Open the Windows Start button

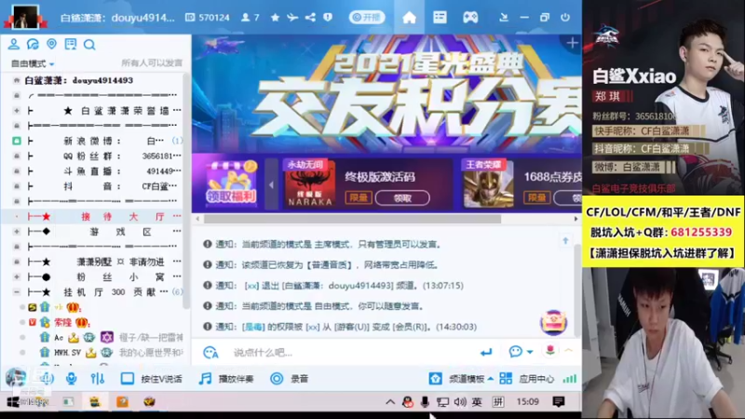(13, 402)
